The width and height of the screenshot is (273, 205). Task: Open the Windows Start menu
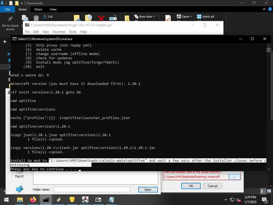point(6,200)
